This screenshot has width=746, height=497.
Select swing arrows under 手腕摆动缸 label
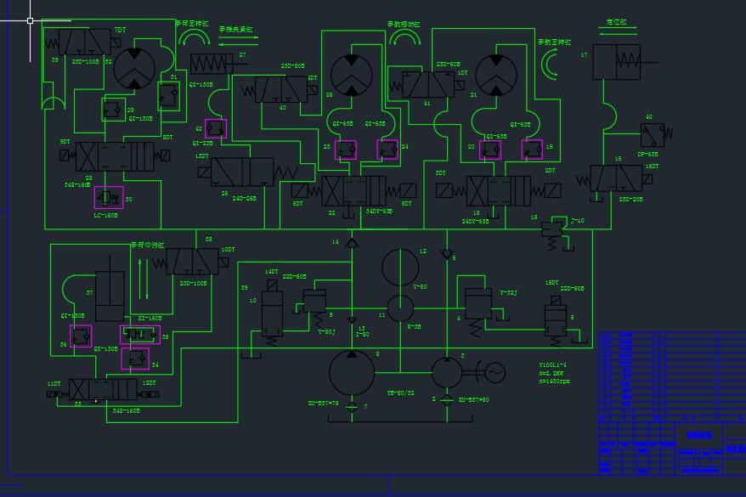(x=405, y=37)
